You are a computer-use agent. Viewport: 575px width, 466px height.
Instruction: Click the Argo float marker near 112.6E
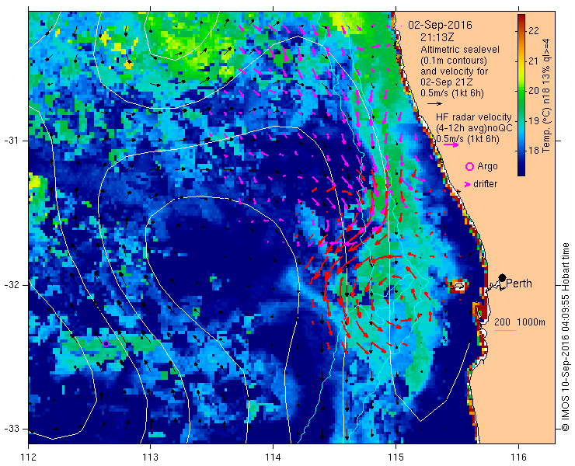106,343
